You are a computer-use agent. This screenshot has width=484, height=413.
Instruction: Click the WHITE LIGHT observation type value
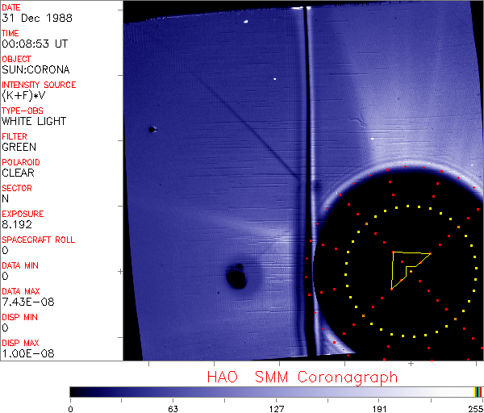pyautogui.click(x=34, y=121)
